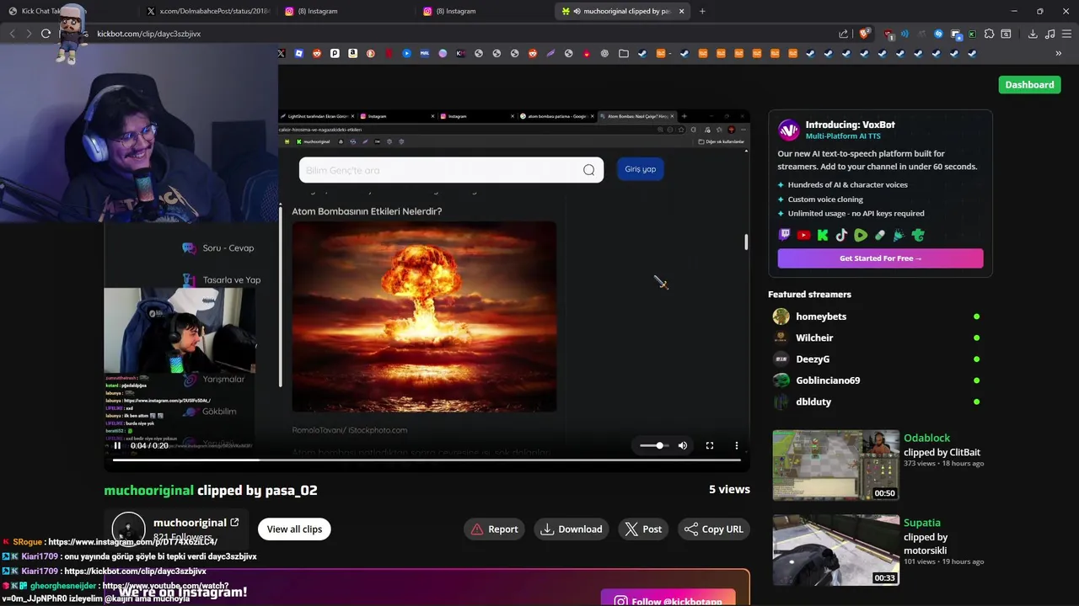Switch to the x.com DolmabahcePost tab
This screenshot has height=606, width=1079.
(x=207, y=11)
